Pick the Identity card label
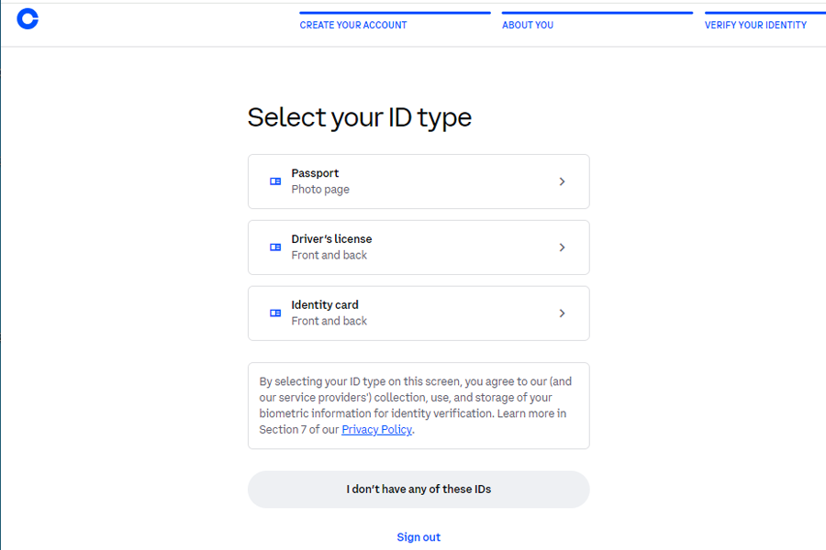The image size is (826, 550). click(325, 304)
